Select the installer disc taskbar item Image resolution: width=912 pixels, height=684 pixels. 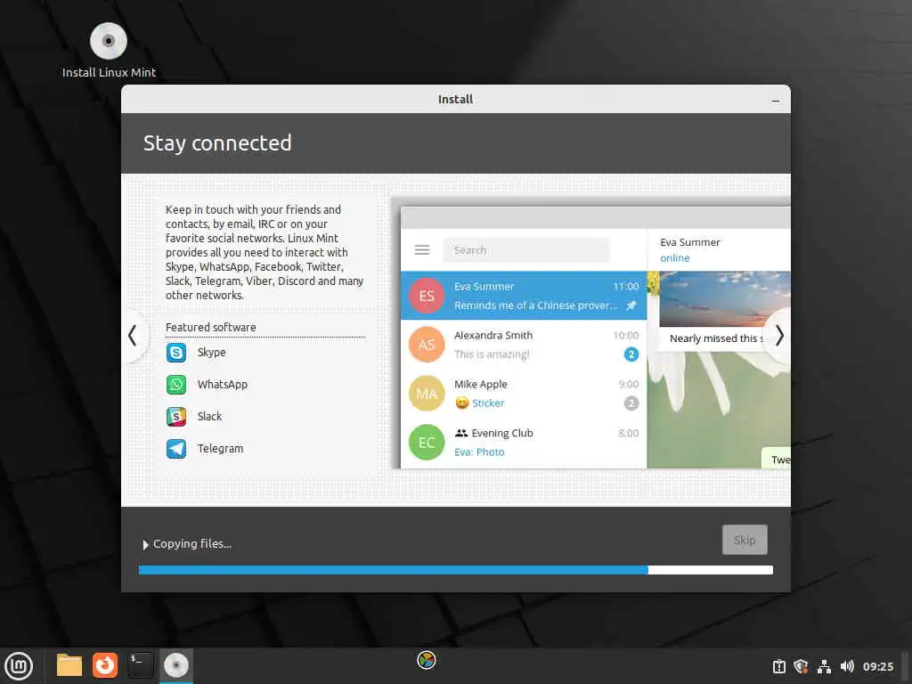coord(176,665)
